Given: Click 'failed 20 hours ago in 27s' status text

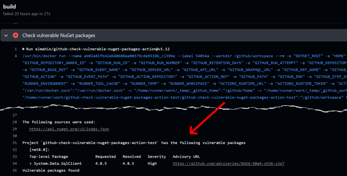Looking at the screenshot, I should tap(27, 14).
